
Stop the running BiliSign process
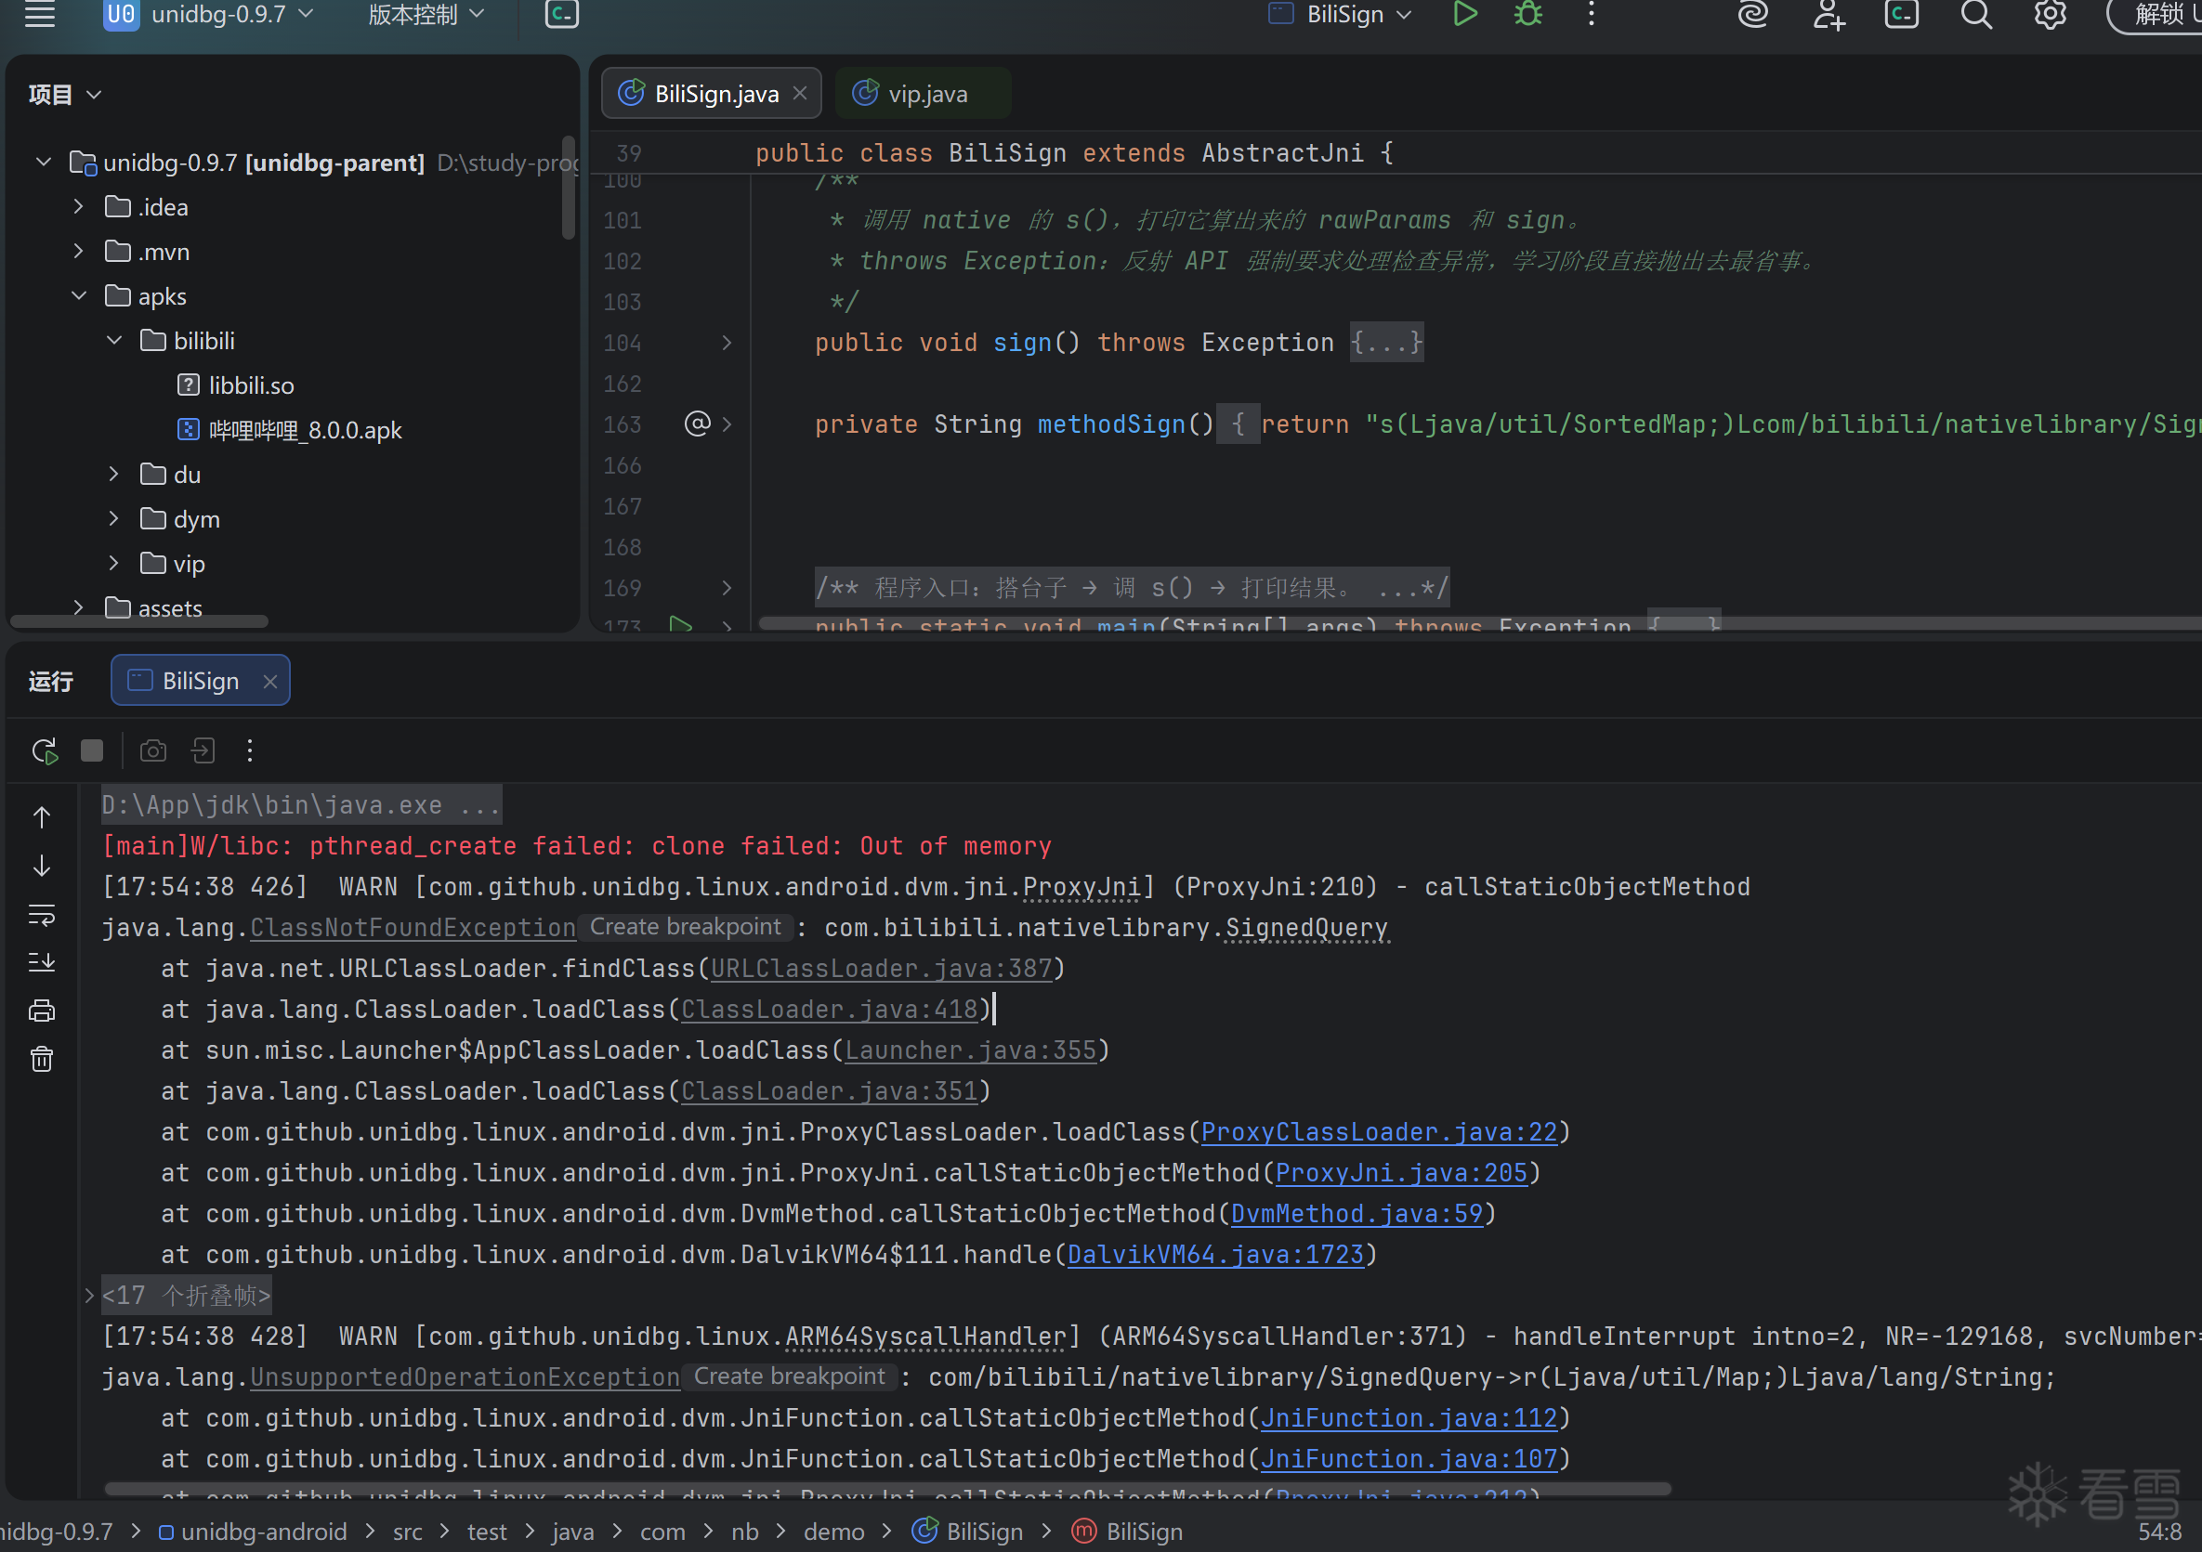point(92,750)
